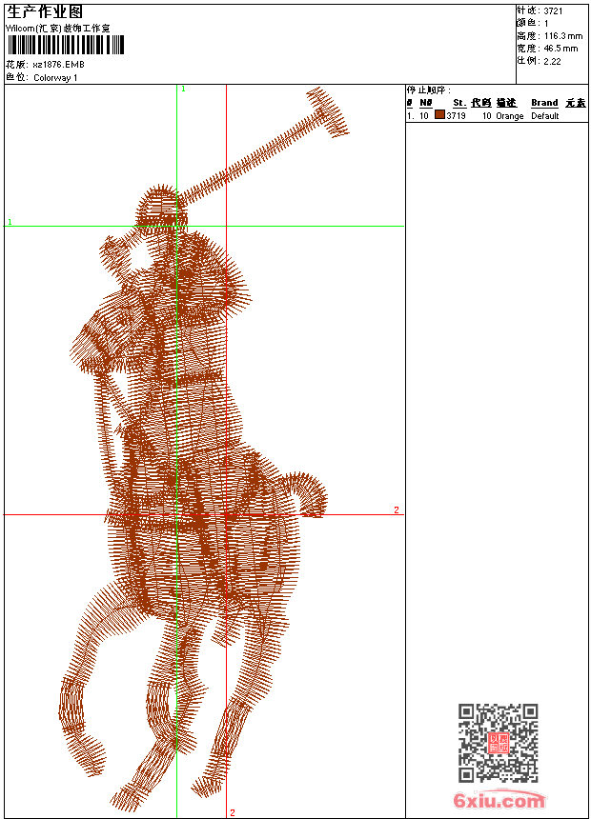Click the Default brand entry
Viewport: 591px width, 819px height.
[544, 115]
